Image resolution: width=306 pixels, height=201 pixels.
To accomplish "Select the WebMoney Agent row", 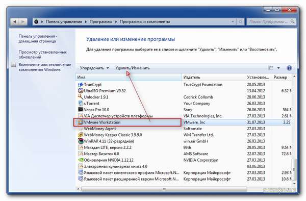I will (184, 129).
